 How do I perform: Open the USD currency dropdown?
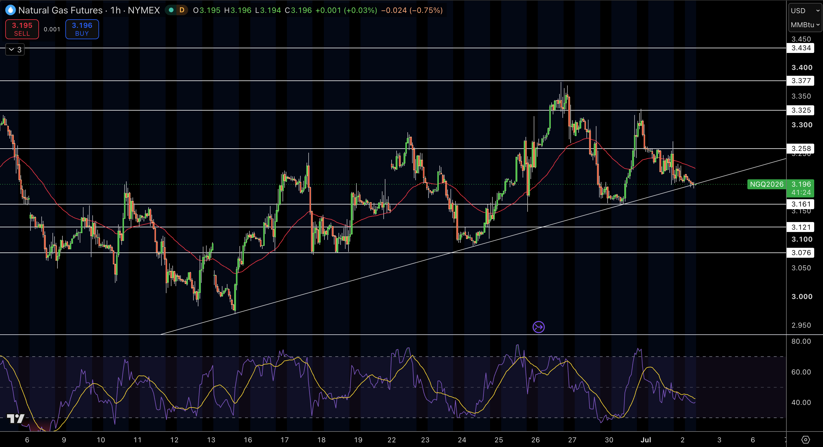[805, 11]
